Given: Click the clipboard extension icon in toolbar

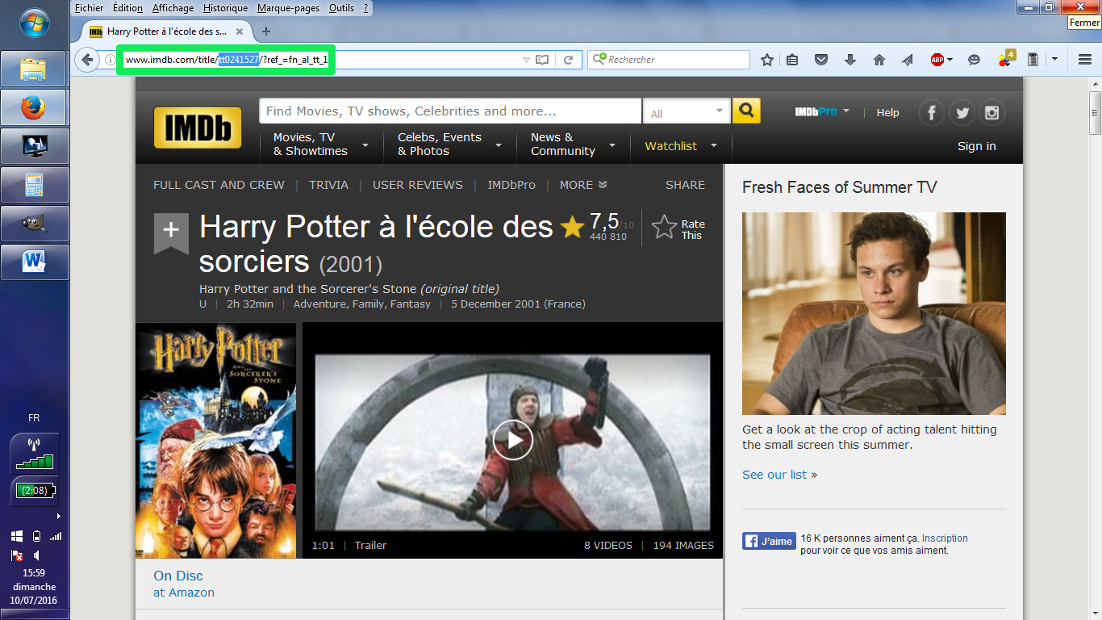Looking at the screenshot, I should tap(1033, 60).
